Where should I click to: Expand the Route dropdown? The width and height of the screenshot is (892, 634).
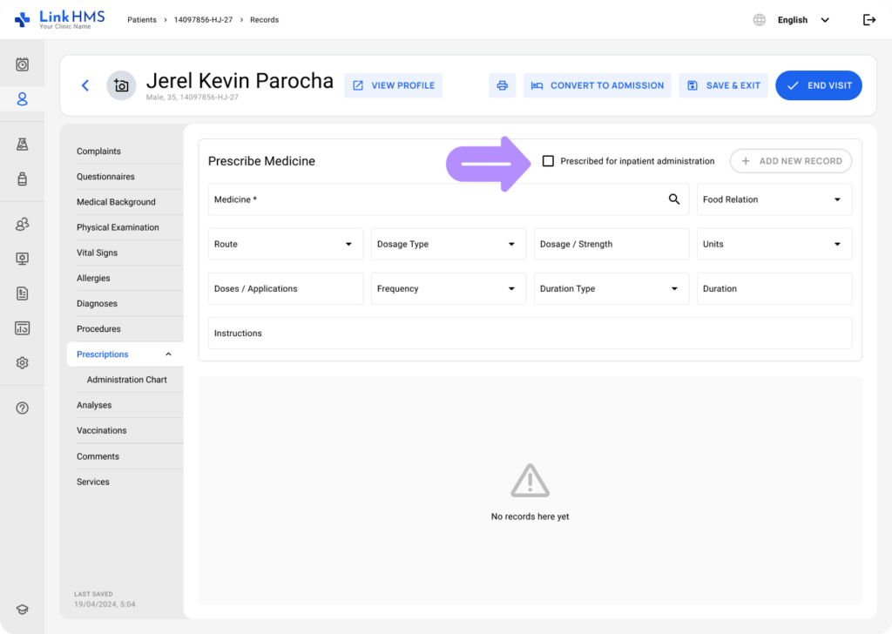(x=286, y=244)
